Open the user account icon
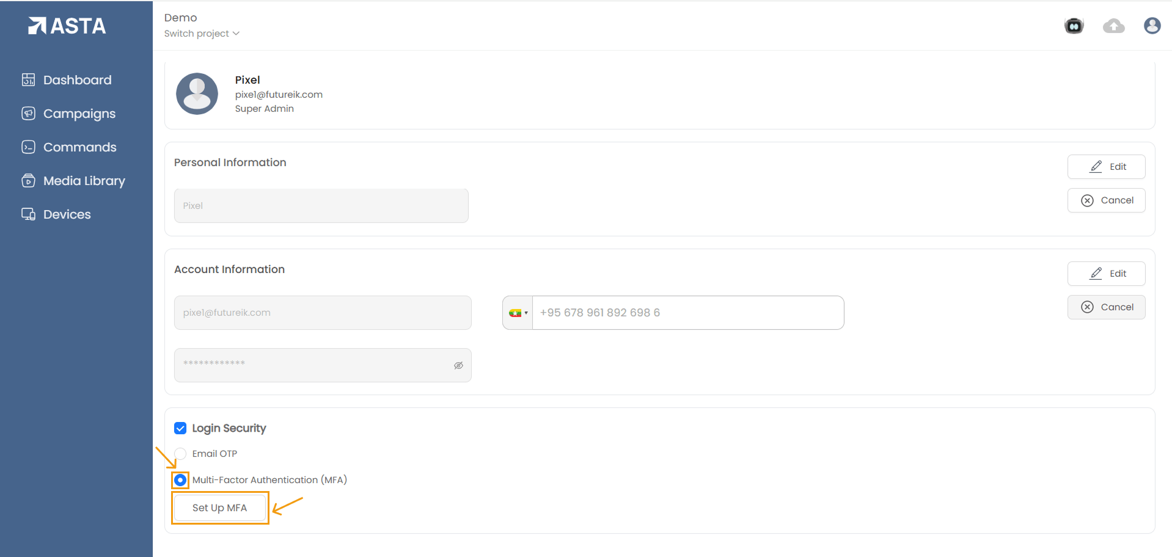The image size is (1172, 557). [x=1152, y=26]
